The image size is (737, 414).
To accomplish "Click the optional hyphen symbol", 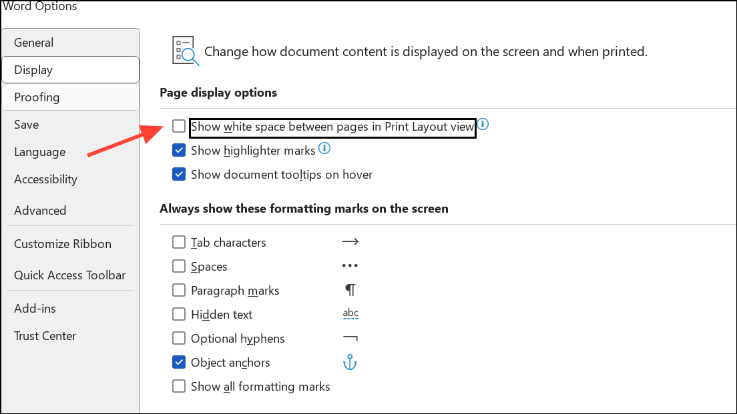I will point(350,338).
